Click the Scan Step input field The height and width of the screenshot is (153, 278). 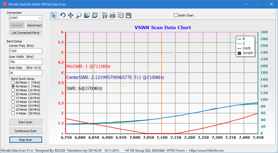pyautogui.click(x=26, y=73)
